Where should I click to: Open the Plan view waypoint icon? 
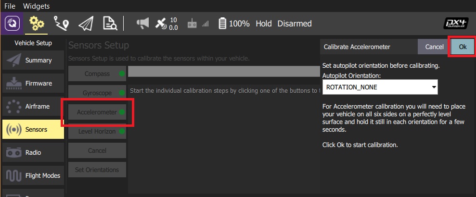point(61,24)
